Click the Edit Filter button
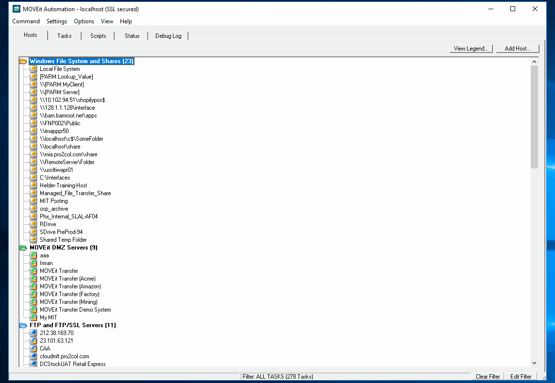 521,377
